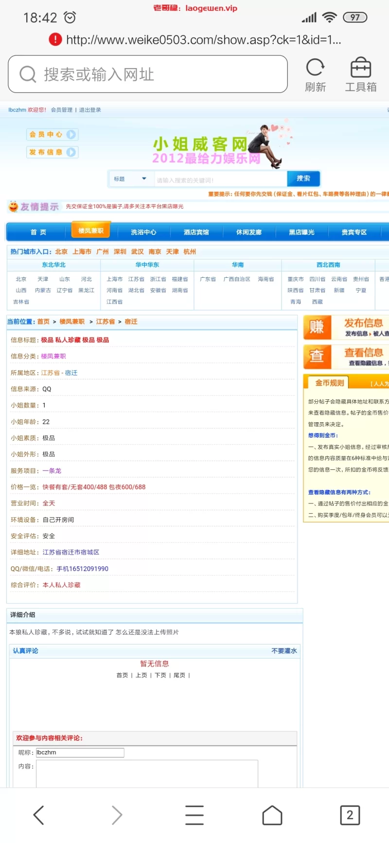Click the 发布信息 arrow button
The width and height of the screenshot is (389, 843).
click(x=71, y=152)
